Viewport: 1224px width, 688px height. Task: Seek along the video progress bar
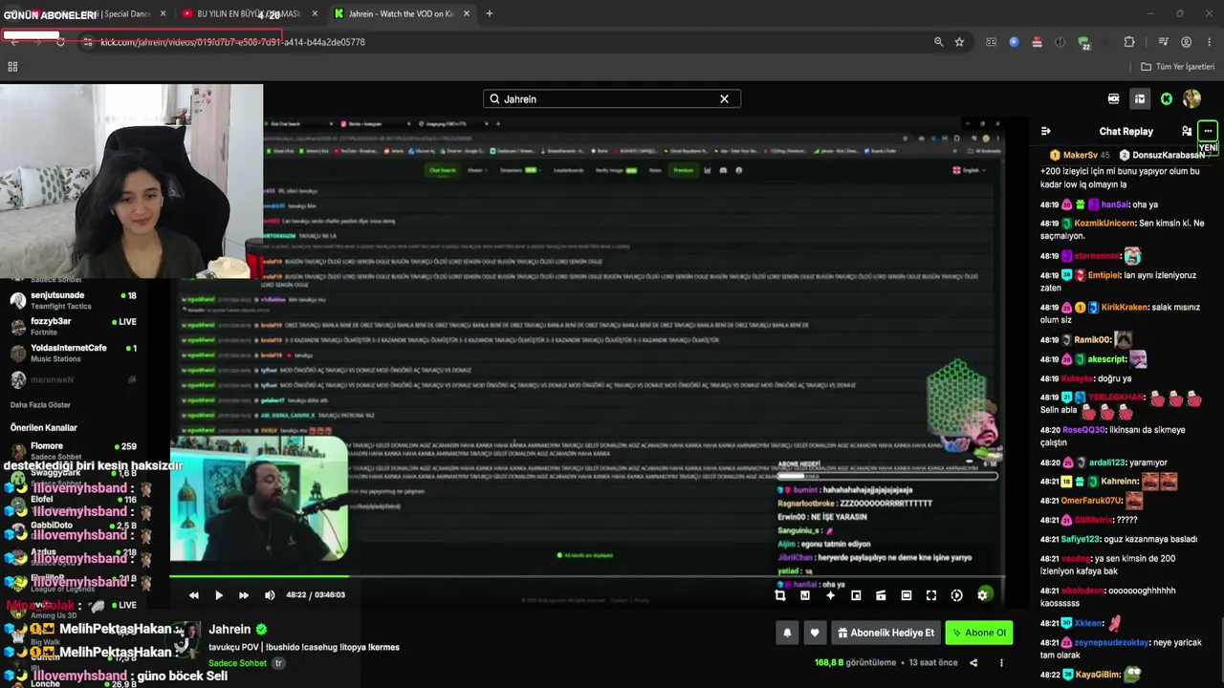point(587,576)
